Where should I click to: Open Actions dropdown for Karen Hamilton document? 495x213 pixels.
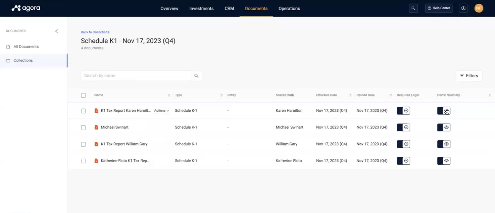coord(161,111)
